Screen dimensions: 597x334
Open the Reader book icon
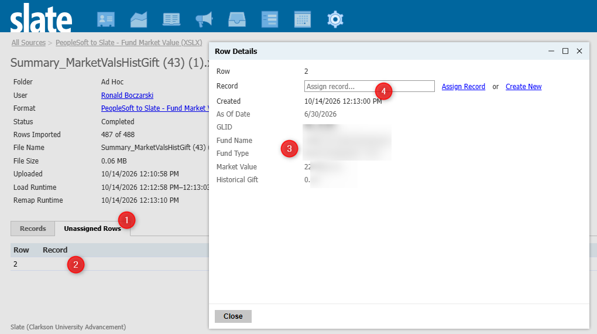171,19
